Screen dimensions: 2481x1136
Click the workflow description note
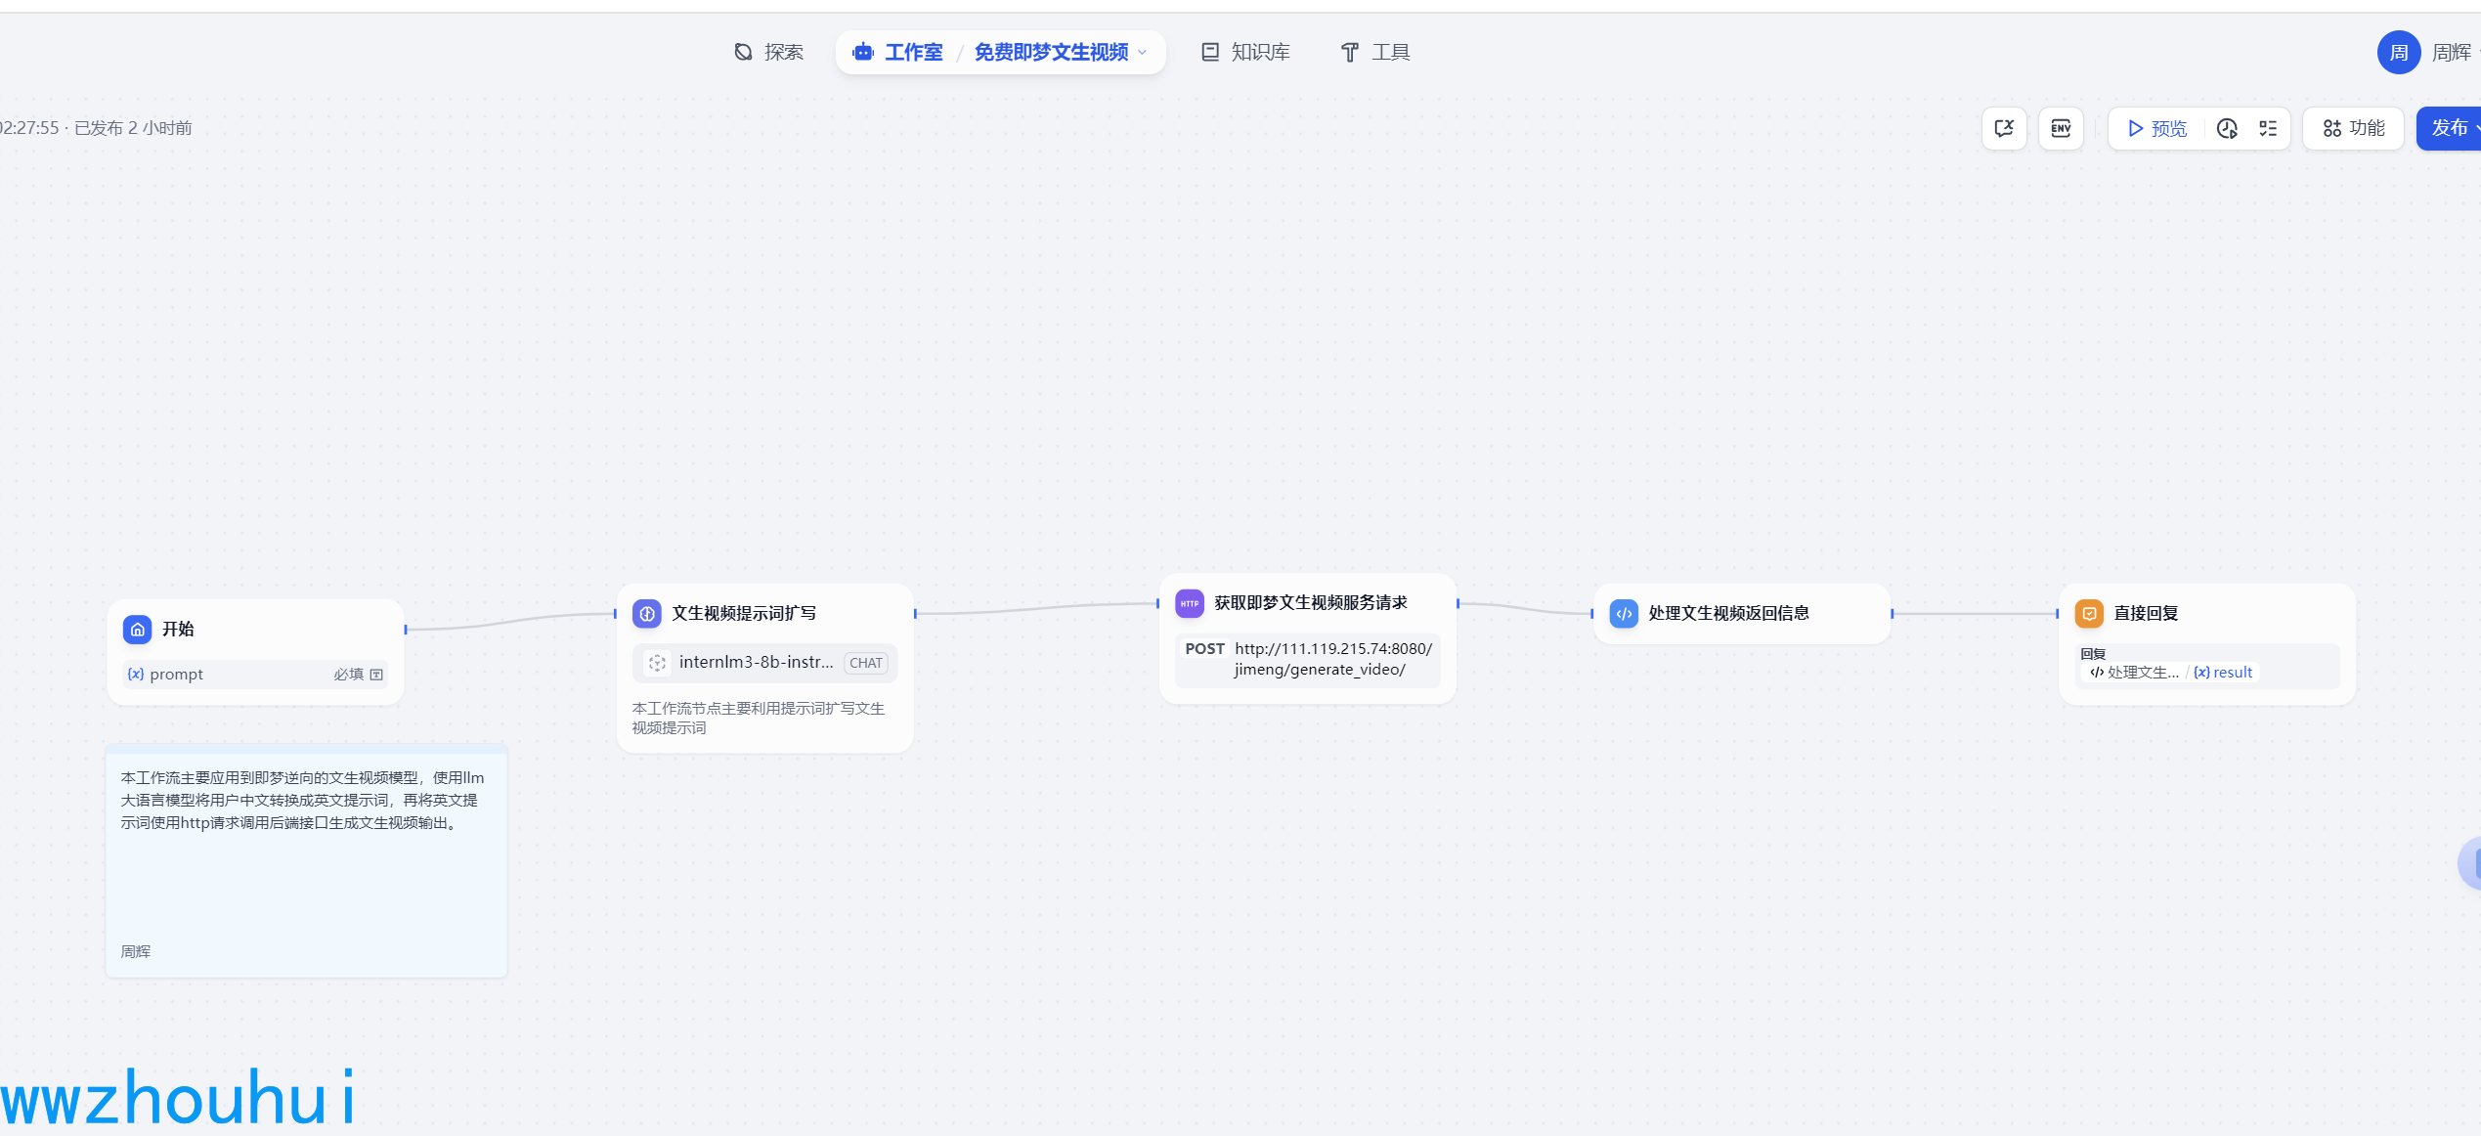(x=305, y=860)
